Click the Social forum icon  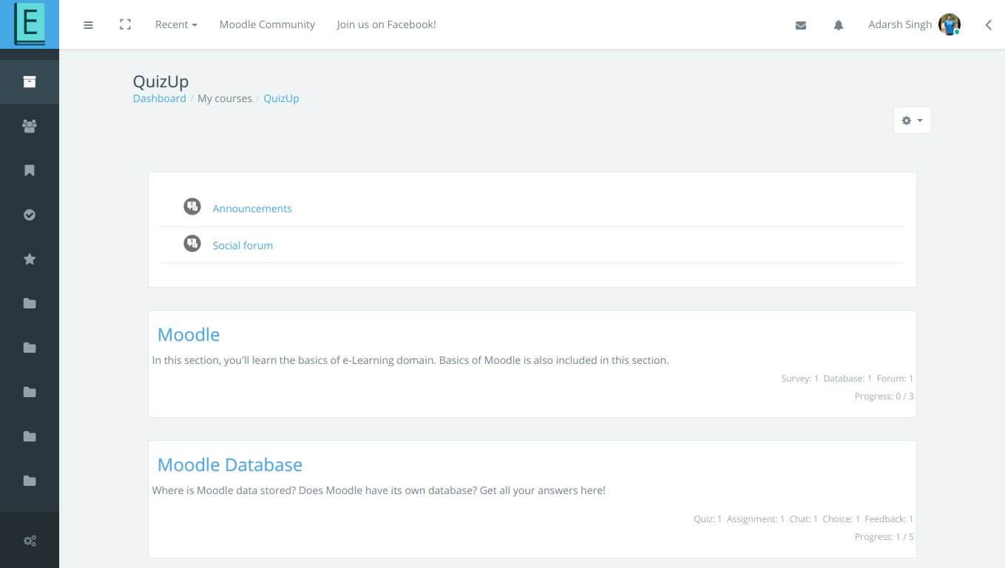192,243
